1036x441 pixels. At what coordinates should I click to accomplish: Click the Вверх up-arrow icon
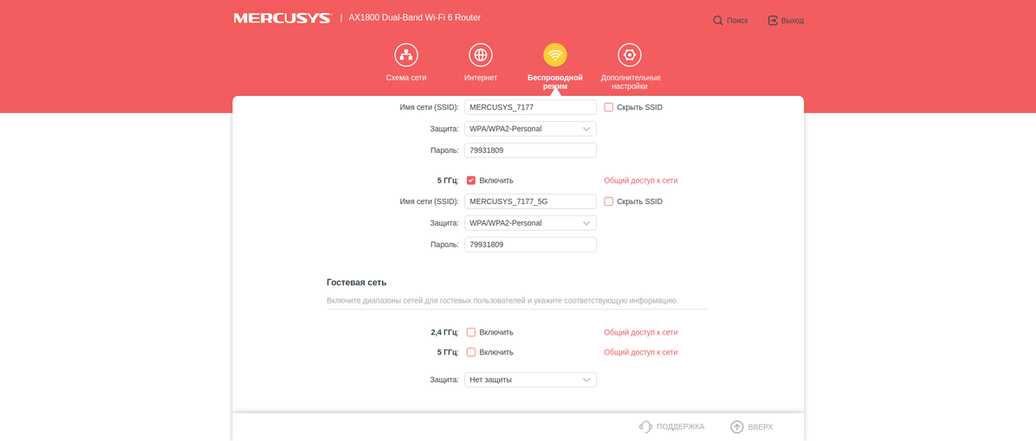736,427
